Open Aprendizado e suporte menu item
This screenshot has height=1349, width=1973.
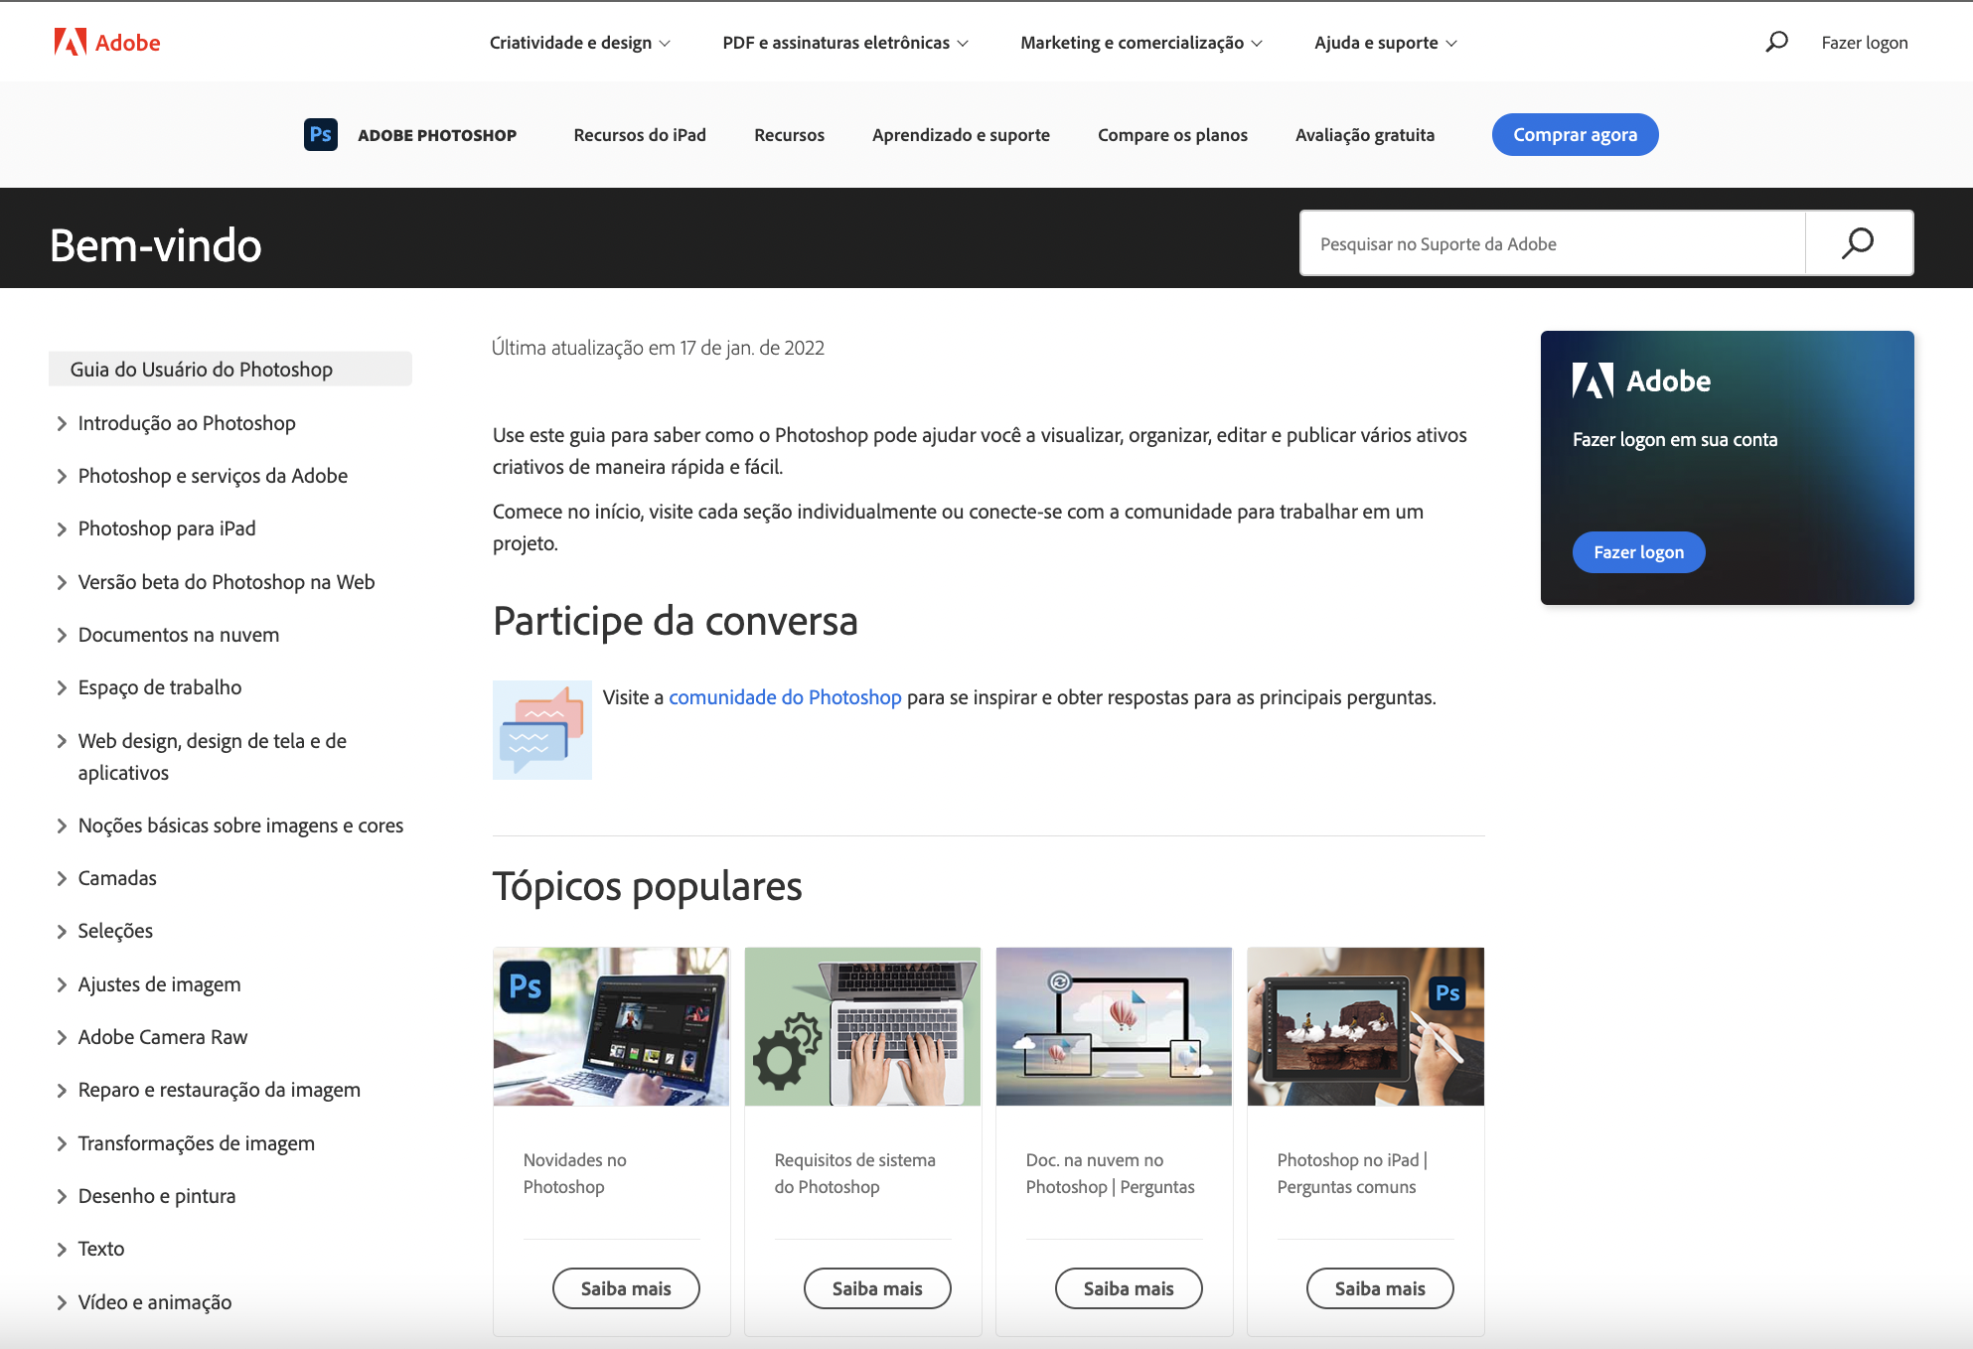pyautogui.click(x=961, y=135)
